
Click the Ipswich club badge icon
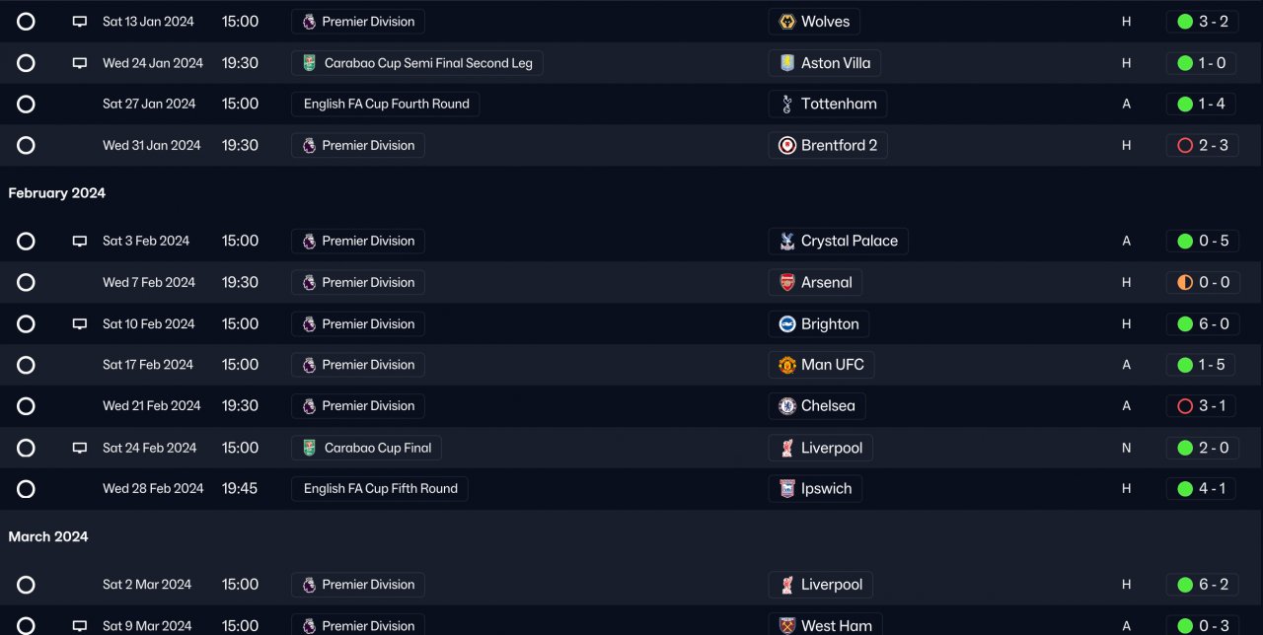pyautogui.click(x=787, y=489)
